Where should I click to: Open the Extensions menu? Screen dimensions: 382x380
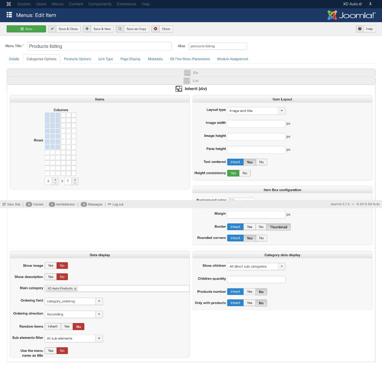(x=126, y=4)
